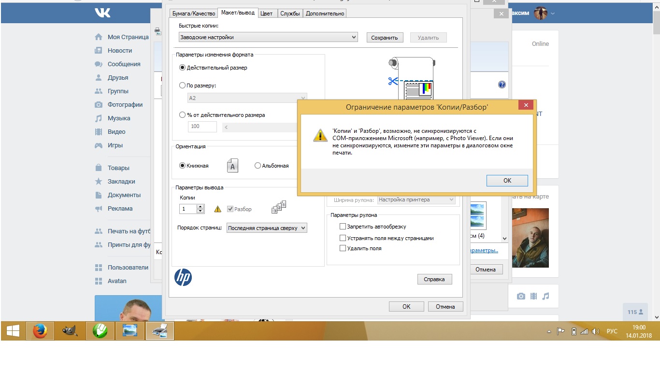This screenshot has width=660, height=371.
Task: Open the volume control in system tray
Action: pos(596,331)
